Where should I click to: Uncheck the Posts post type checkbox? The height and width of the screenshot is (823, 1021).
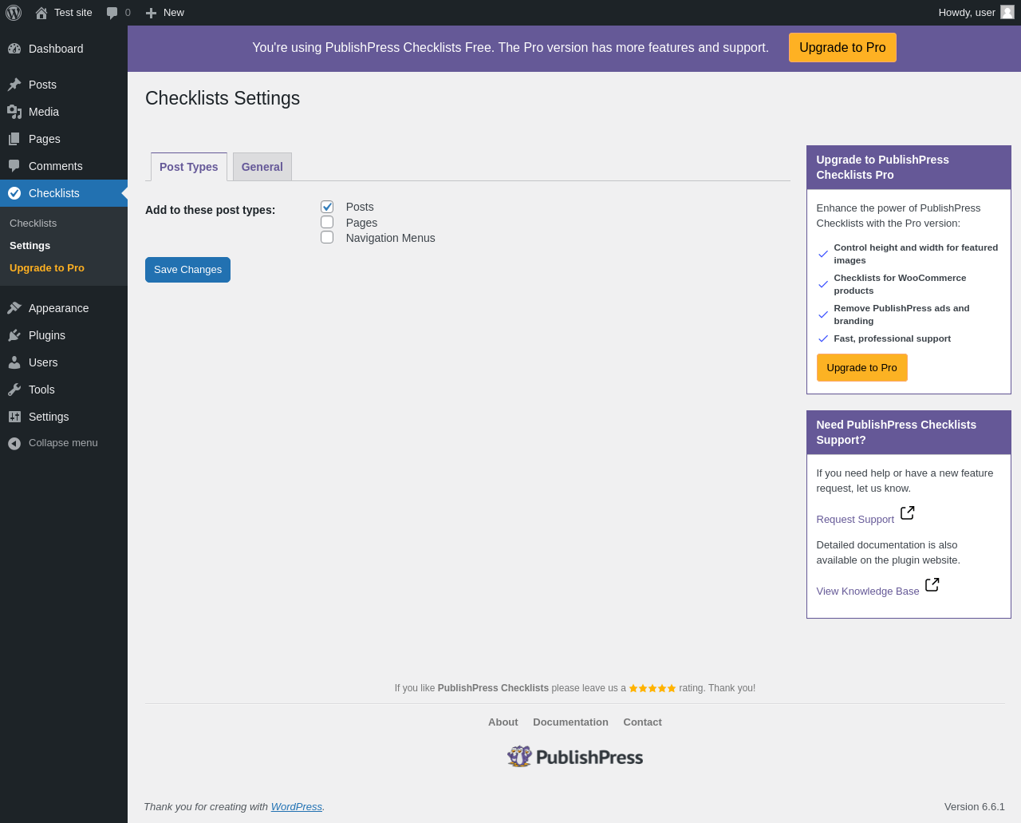point(327,207)
